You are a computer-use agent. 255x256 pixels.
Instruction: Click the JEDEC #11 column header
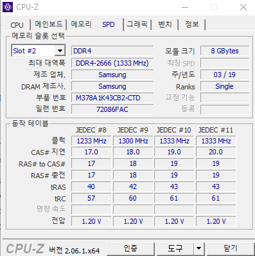tap(216, 130)
